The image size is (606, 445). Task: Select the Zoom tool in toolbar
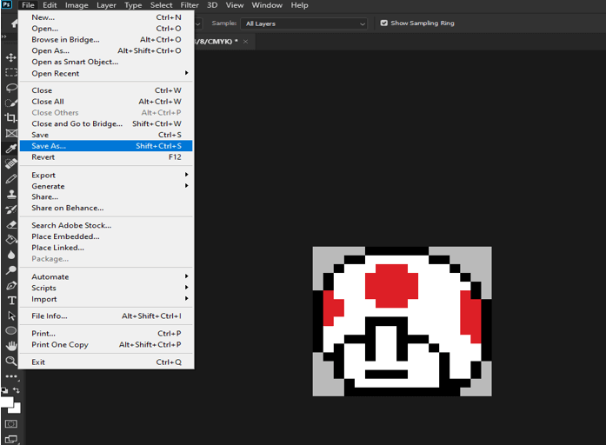(x=11, y=361)
